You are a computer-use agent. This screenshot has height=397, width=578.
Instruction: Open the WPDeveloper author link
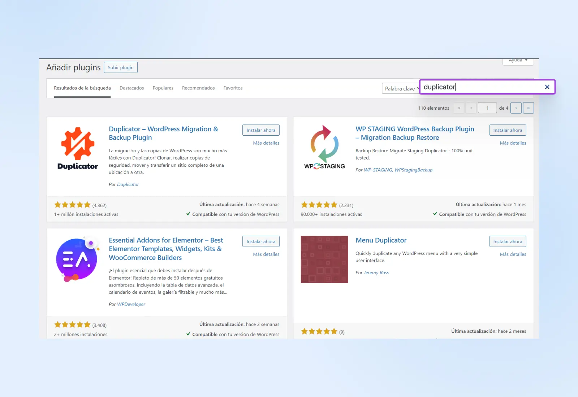(131, 304)
